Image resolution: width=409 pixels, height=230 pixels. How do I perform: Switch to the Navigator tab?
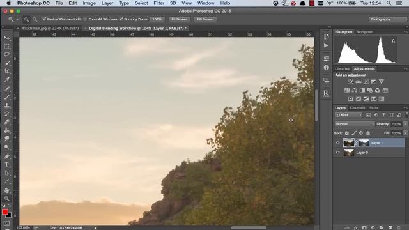pos(364,32)
